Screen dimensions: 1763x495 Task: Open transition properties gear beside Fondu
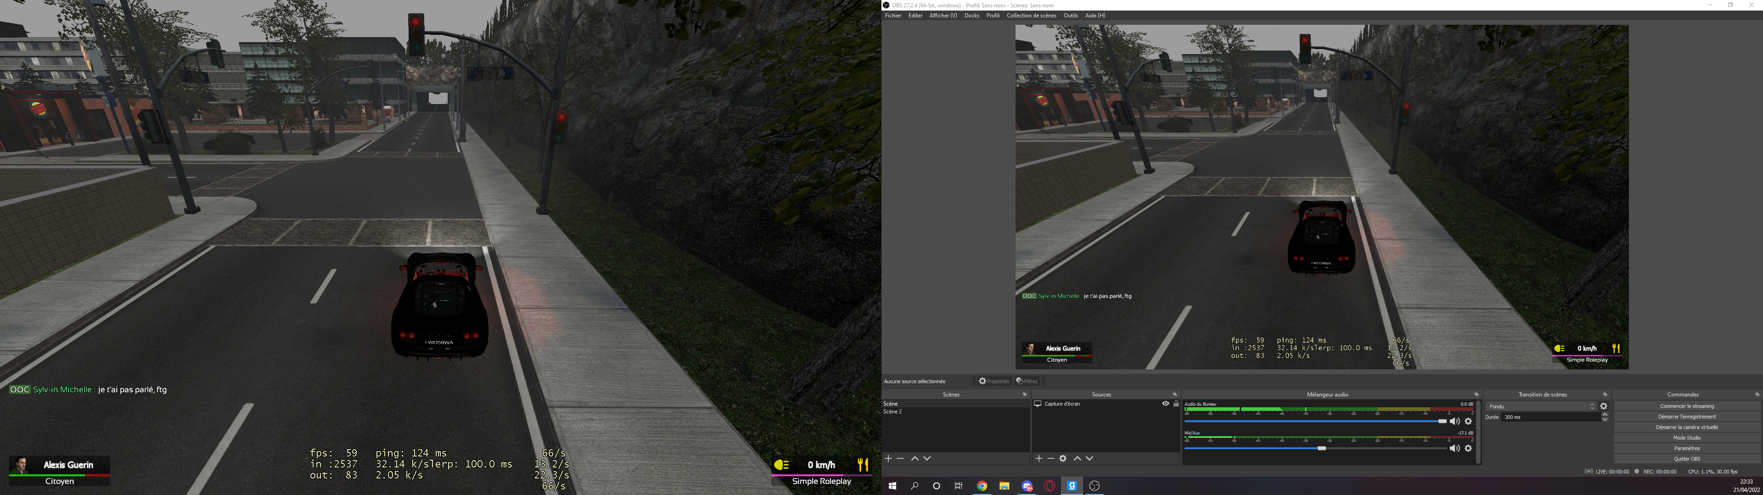click(1604, 406)
